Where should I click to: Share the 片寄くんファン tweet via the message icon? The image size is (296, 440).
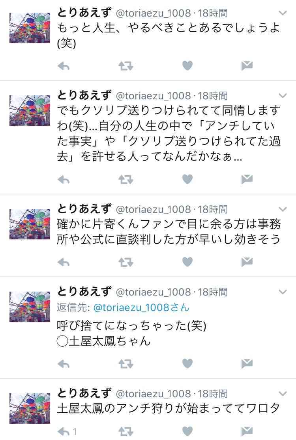coord(247,262)
